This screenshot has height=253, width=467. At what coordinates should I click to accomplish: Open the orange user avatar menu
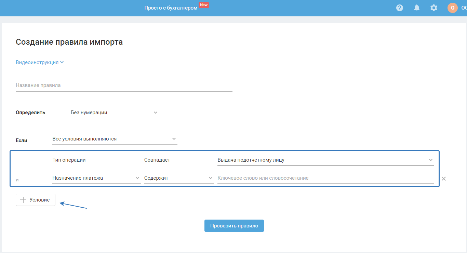click(453, 8)
